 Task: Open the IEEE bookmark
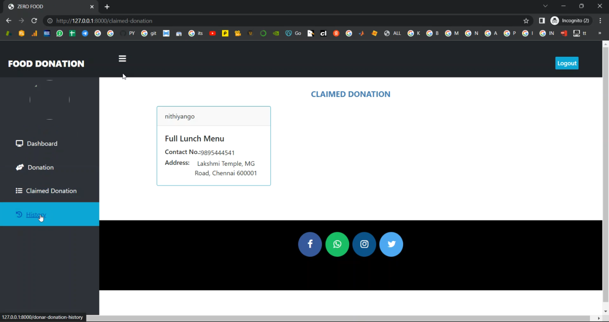[x=47, y=33]
